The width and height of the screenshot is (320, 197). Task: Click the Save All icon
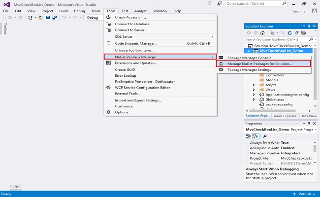[x=55, y=18]
